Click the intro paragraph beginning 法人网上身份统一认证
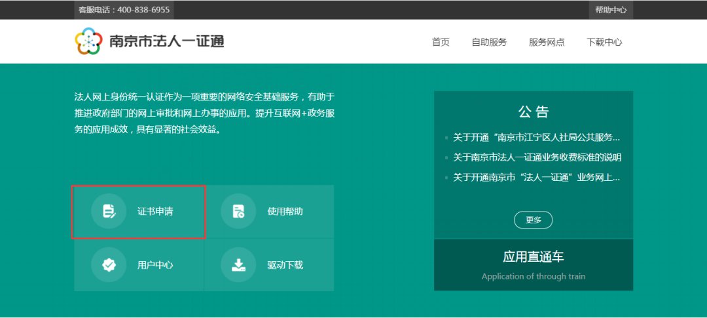 204,114
